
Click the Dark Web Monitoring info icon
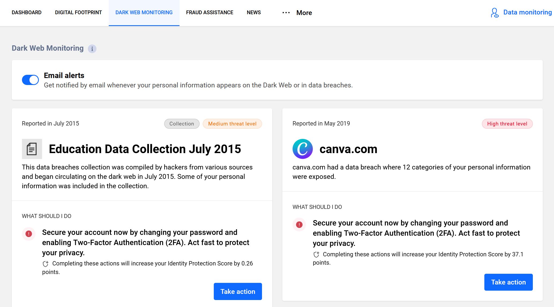point(92,49)
